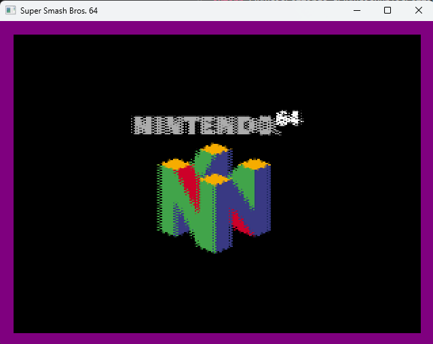Click the 'Super Smash Bros. 64' window title
The height and width of the screenshot is (344, 433).
[59, 11]
